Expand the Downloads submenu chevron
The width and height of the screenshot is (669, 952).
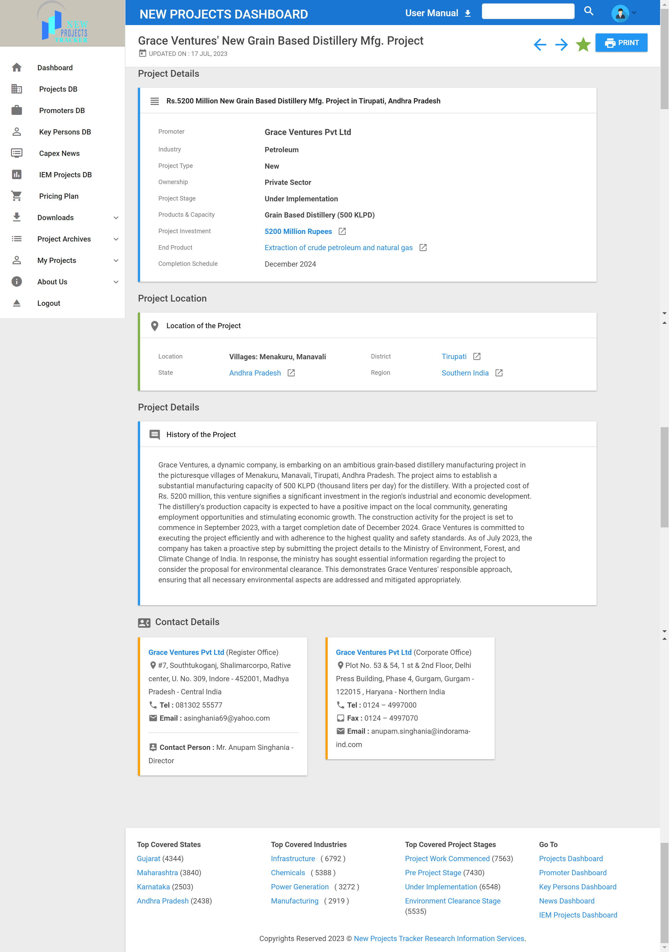tap(116, 218)
